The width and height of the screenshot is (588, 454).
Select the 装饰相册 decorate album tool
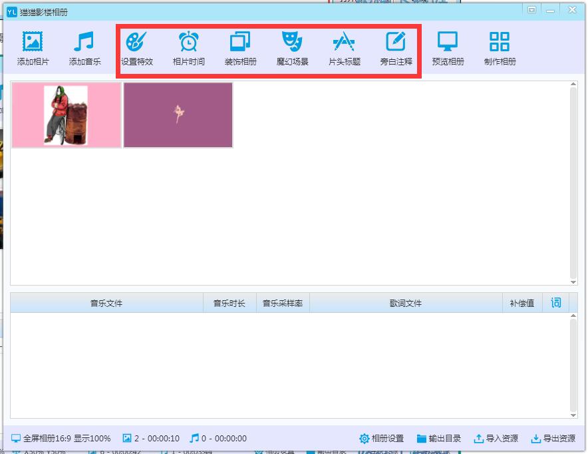click(240, 43)
